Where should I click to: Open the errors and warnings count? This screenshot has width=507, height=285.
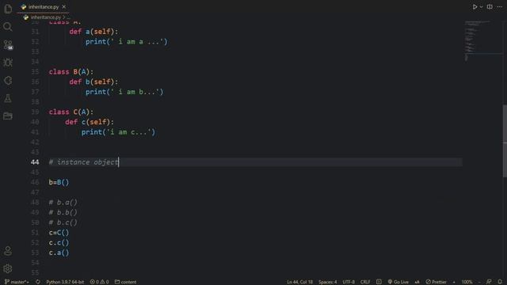coord(99,282)
